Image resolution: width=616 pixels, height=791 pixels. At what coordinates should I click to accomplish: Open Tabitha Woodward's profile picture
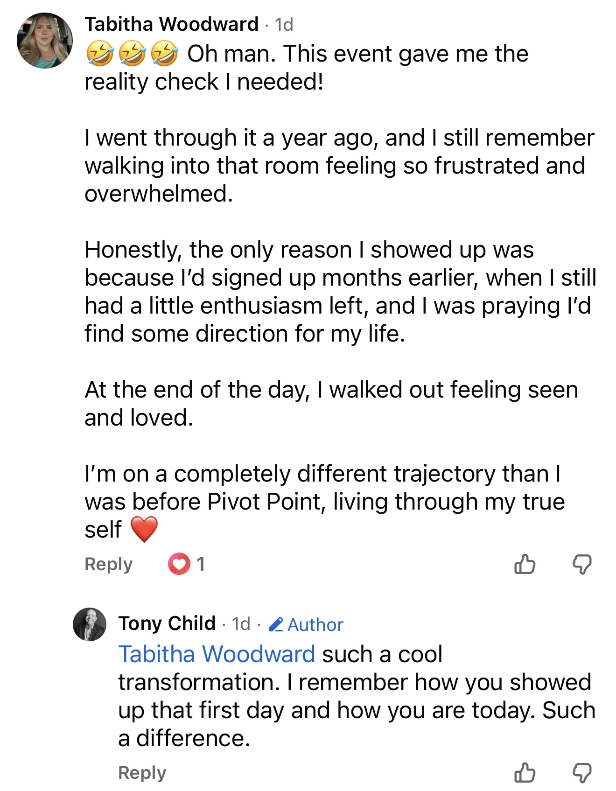[45, 41]
